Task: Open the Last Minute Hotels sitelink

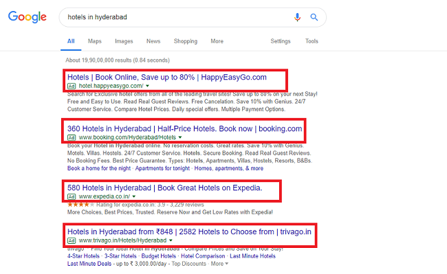Action: pyautogui.click(x=252, y=256)
